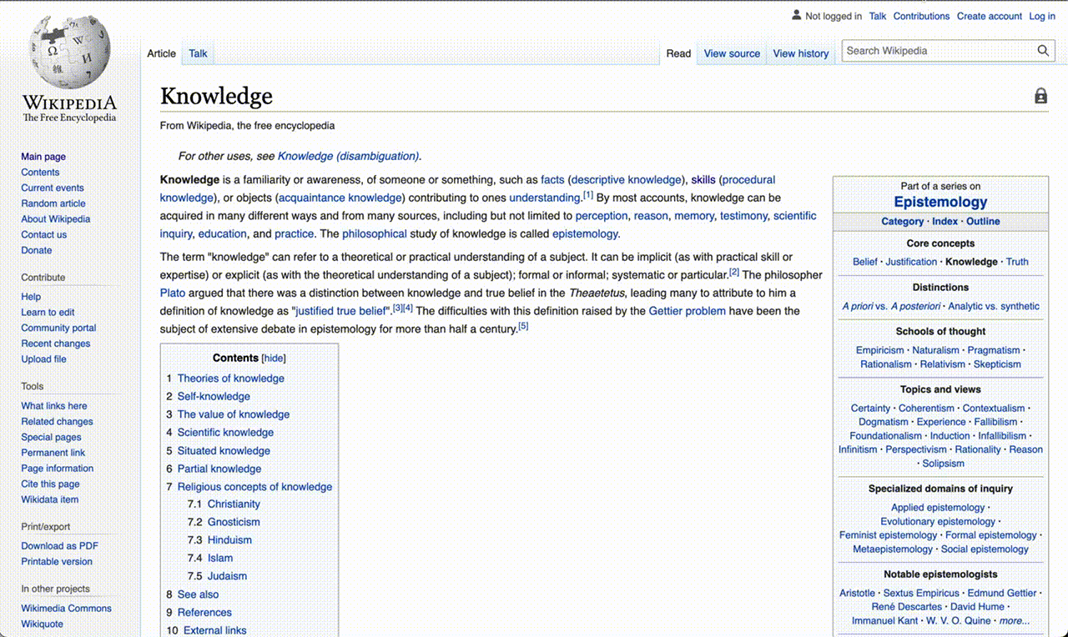This screenshot has height=637, width=1068.
Task: Open Current events in sidebar
Action: point(53,188)
